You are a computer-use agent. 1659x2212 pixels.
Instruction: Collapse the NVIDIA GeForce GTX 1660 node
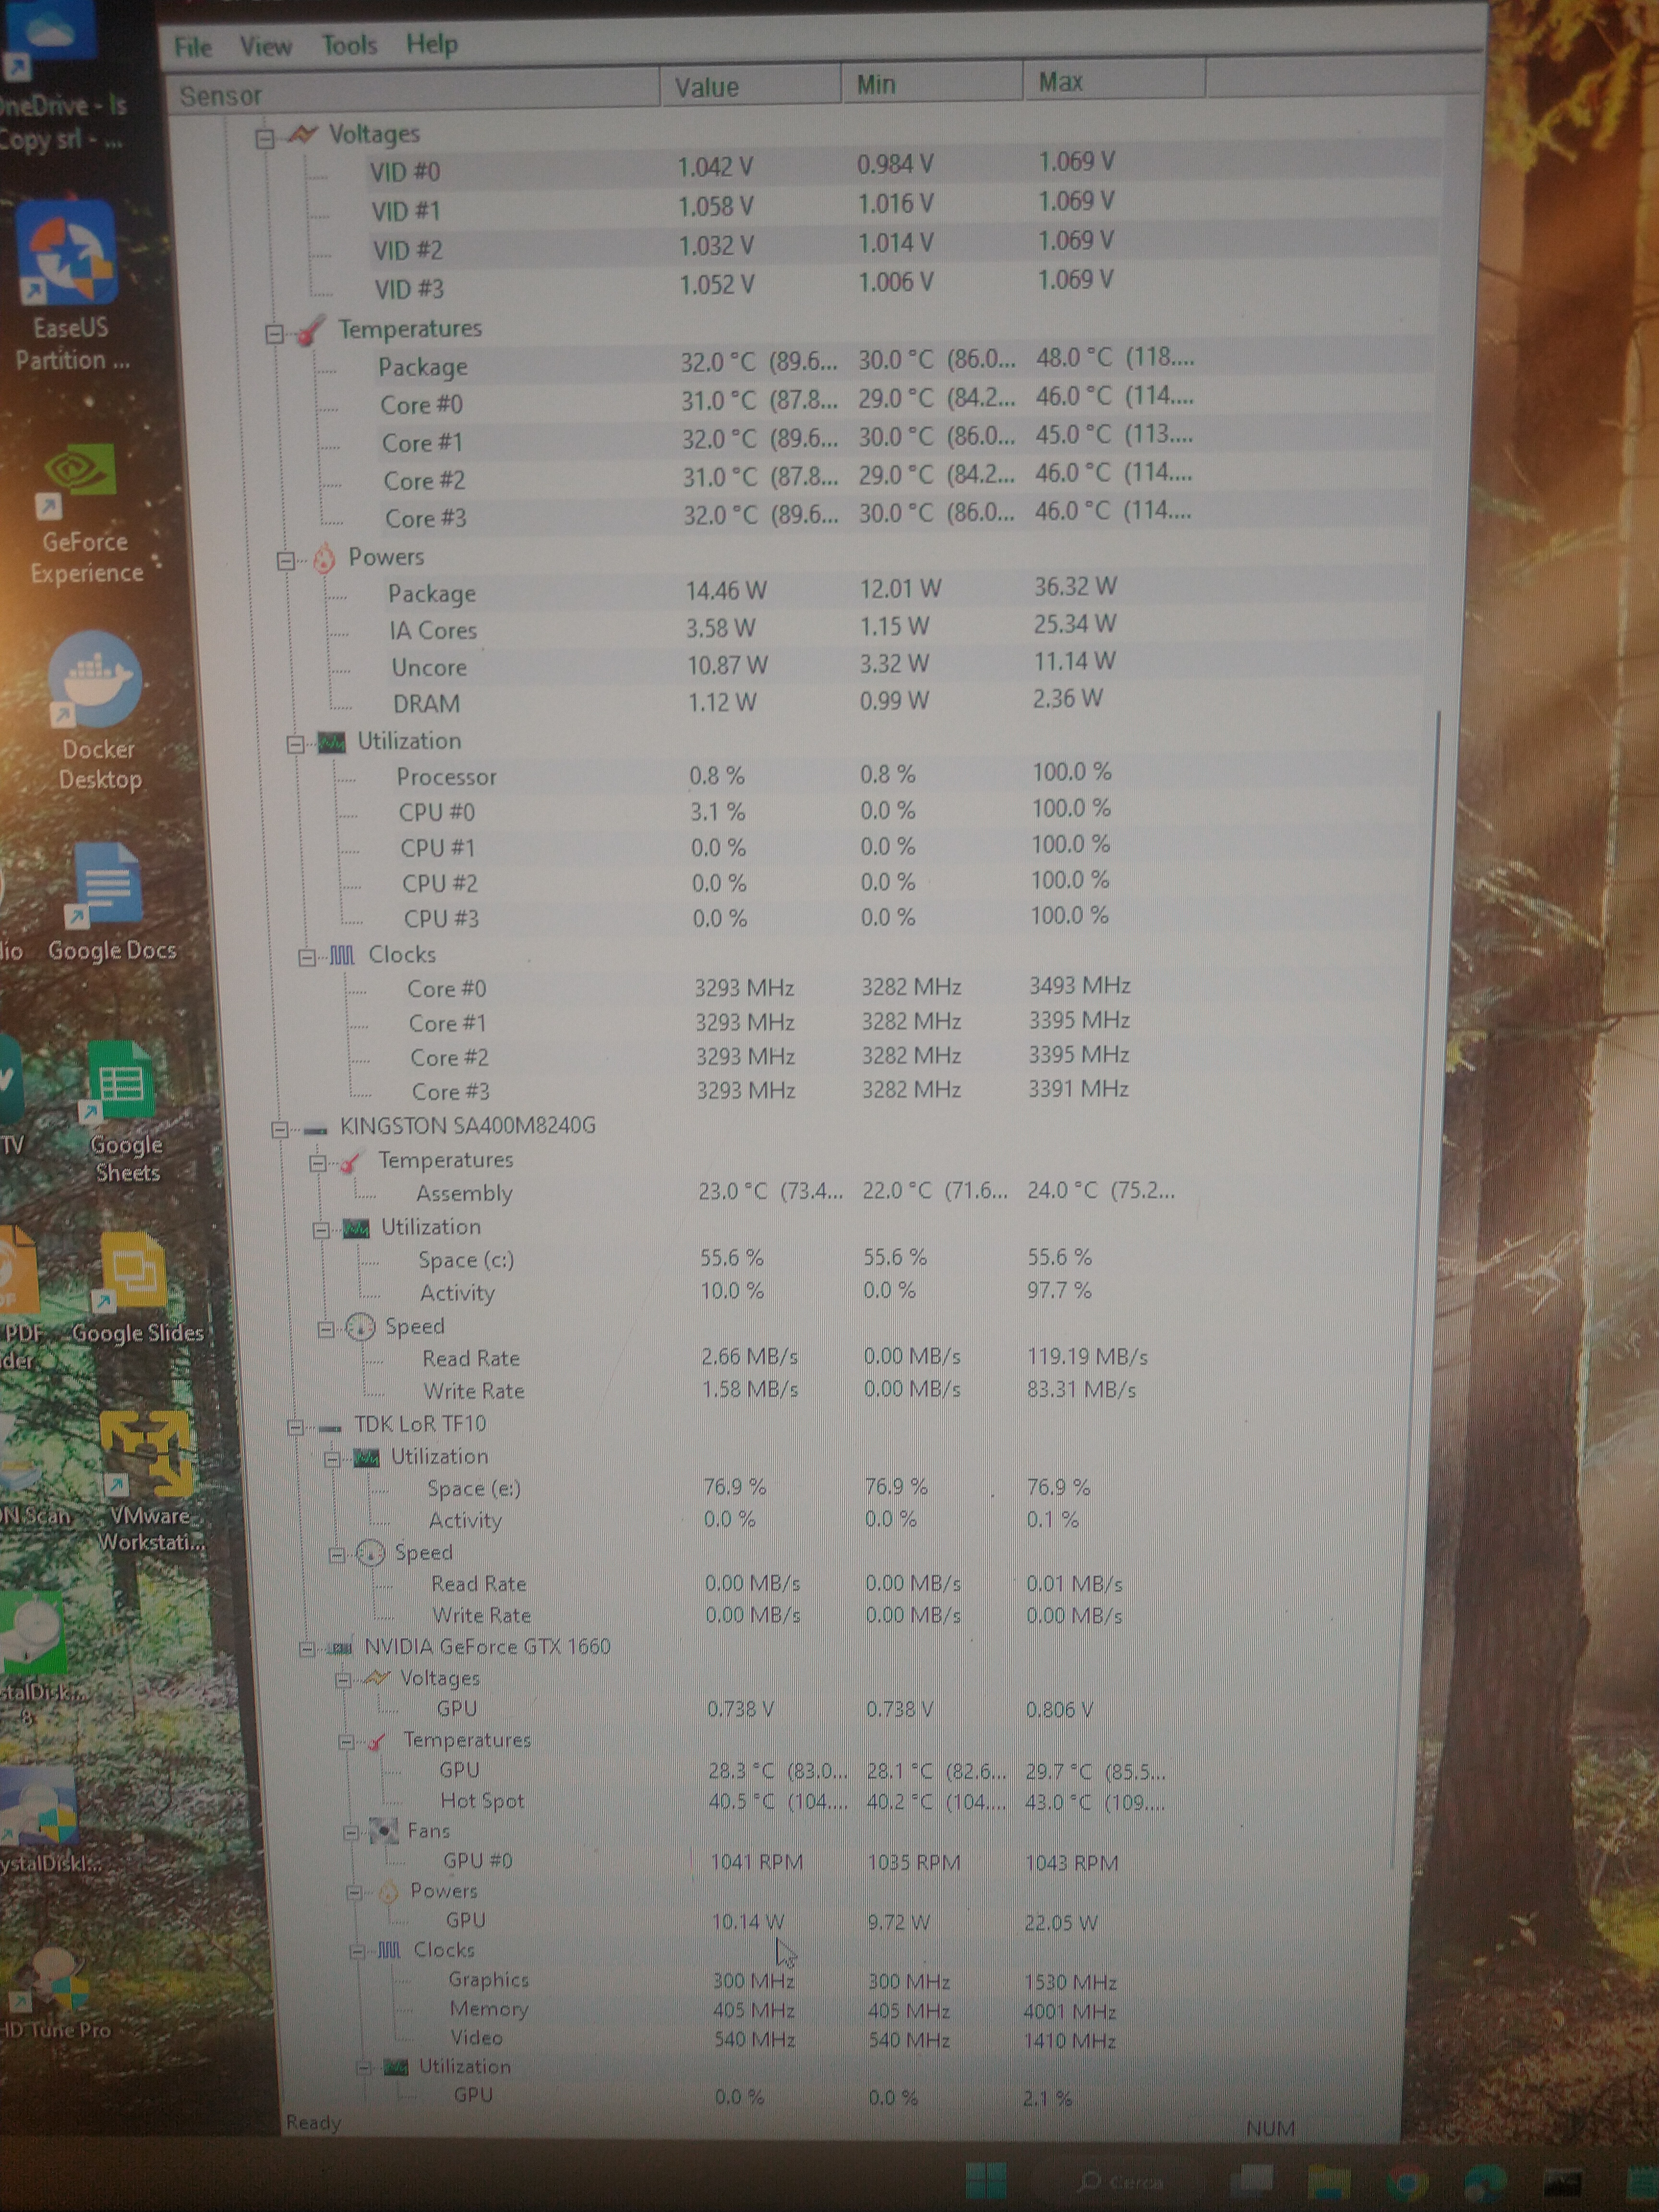coord(307,1649)
